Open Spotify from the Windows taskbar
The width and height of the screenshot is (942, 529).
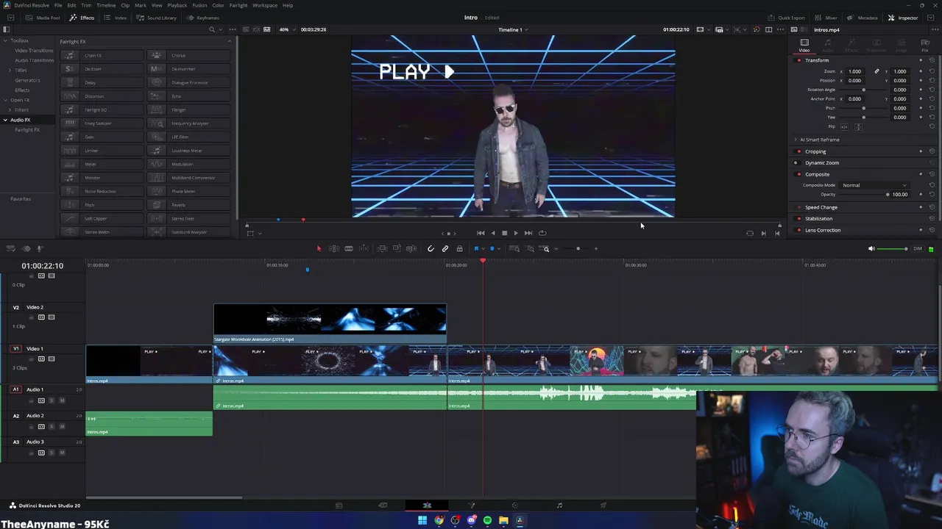click(487, 520)
